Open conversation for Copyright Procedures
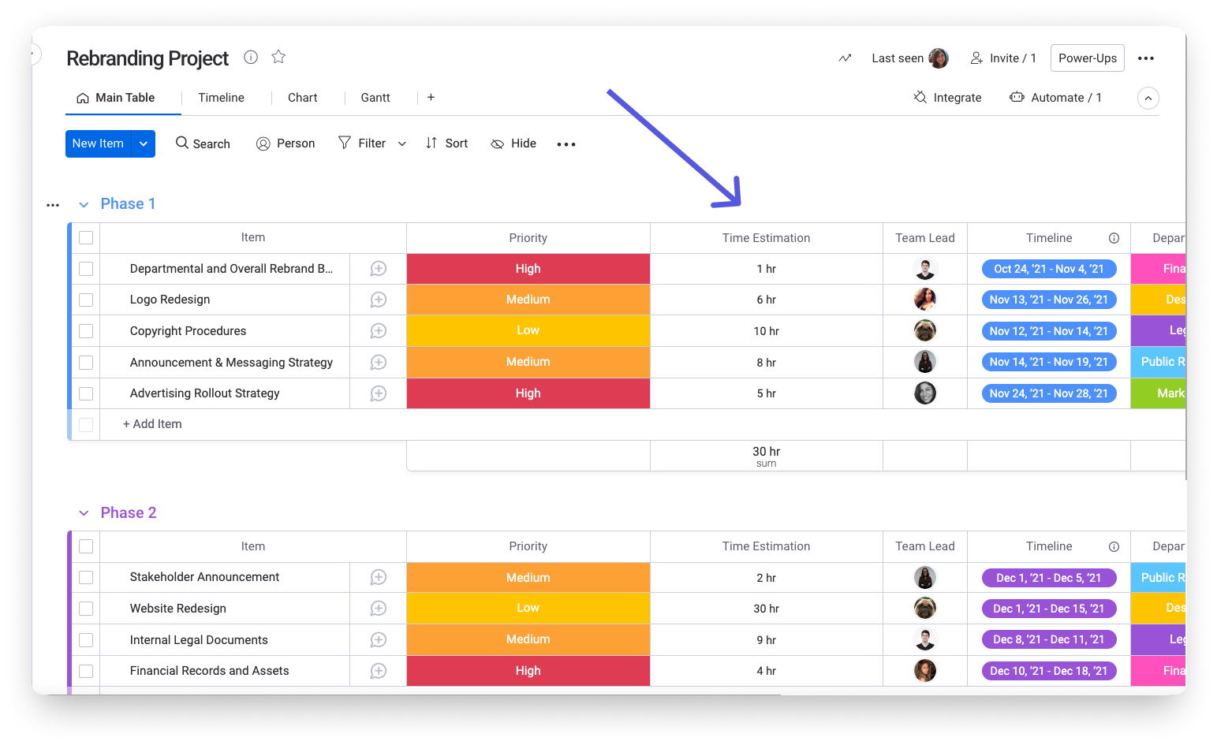1217x745 pixels. tap(379, 331)
